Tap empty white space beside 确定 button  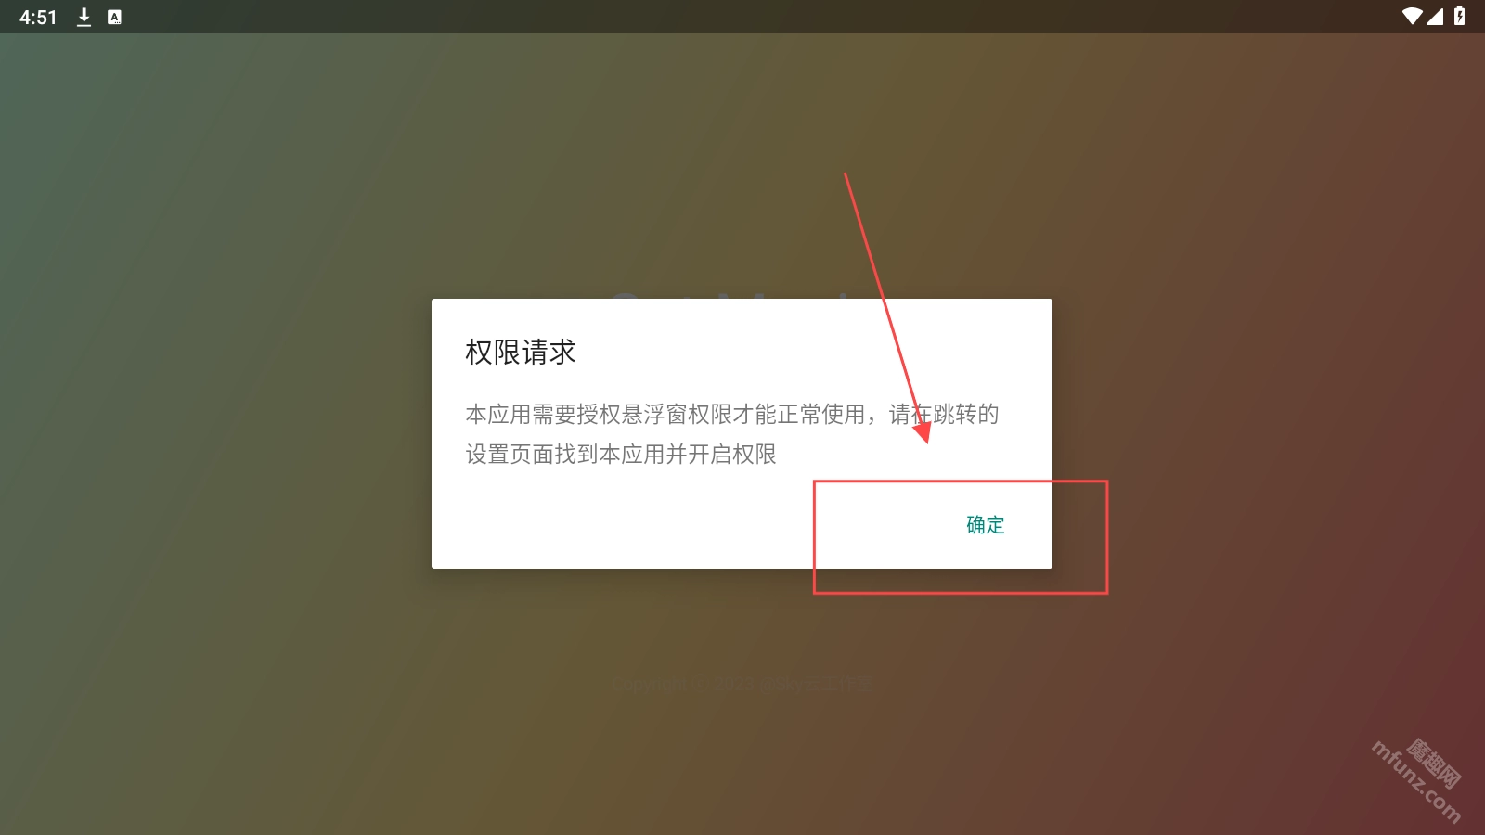tap(650, 525)
